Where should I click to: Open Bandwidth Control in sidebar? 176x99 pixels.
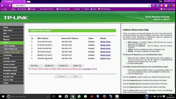pyautogui.click(x=12, y=71)
